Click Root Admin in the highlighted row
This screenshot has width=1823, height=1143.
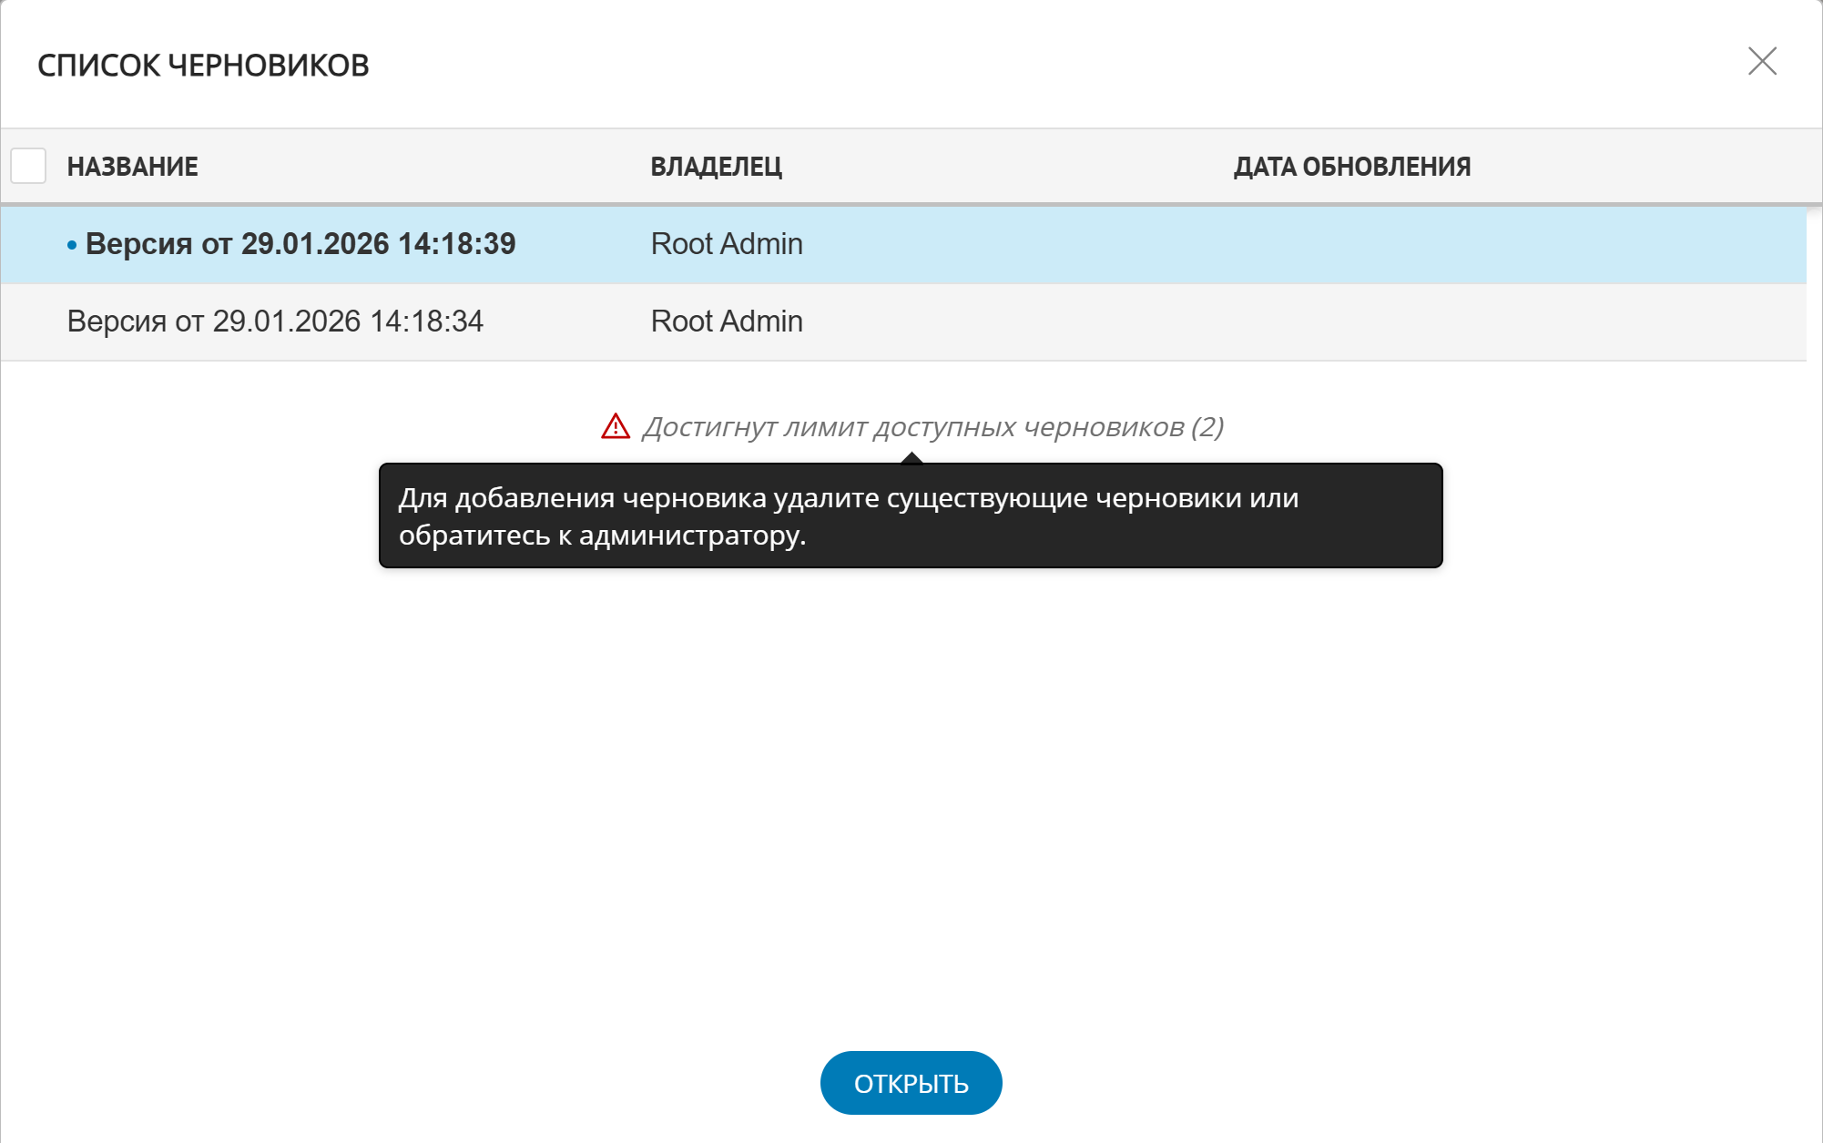click(727, 244)
